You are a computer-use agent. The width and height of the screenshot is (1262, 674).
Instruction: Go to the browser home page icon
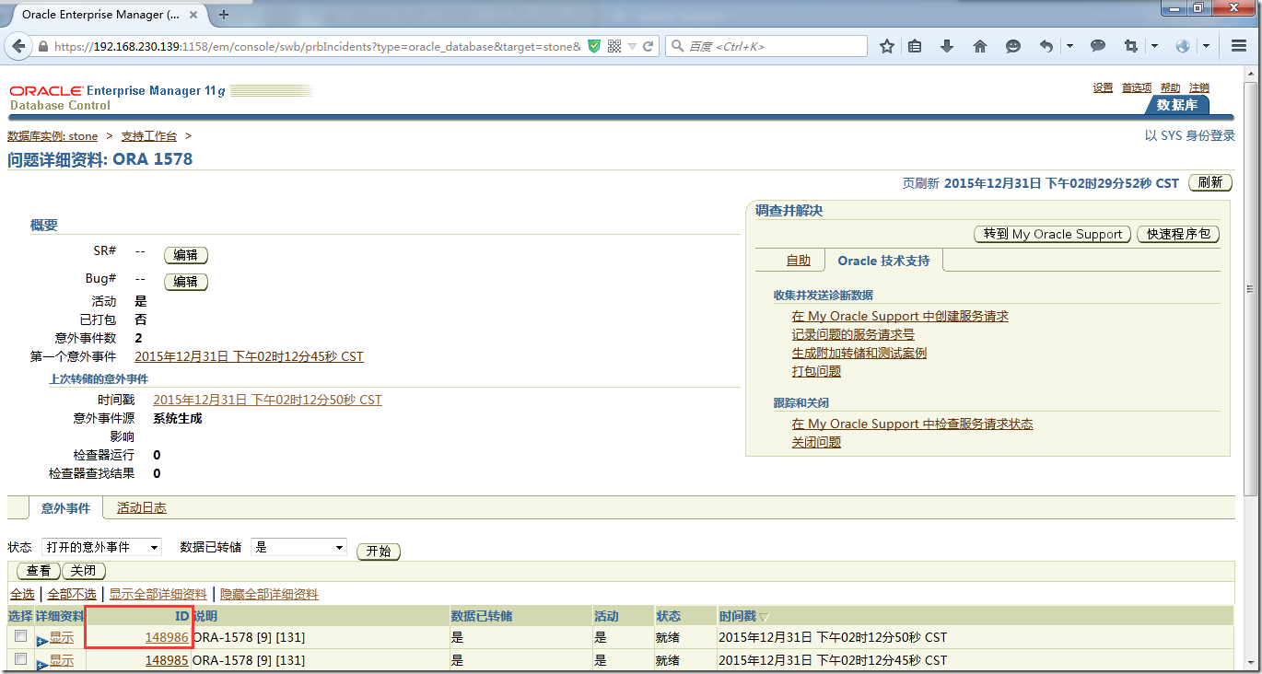pyautogui.click(x=979, y=46)
